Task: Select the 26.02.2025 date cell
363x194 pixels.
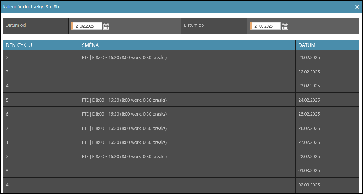Action: 309,128
